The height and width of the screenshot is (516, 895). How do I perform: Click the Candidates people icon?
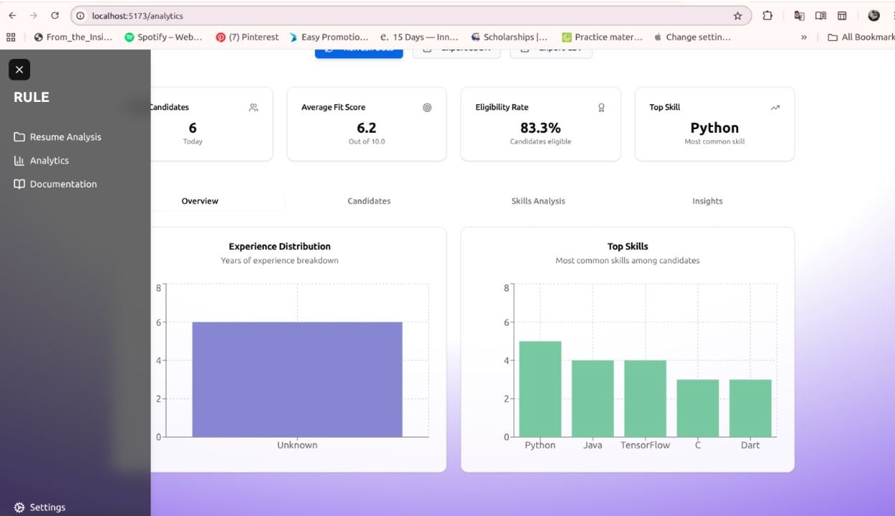click(x=253, y=108)
